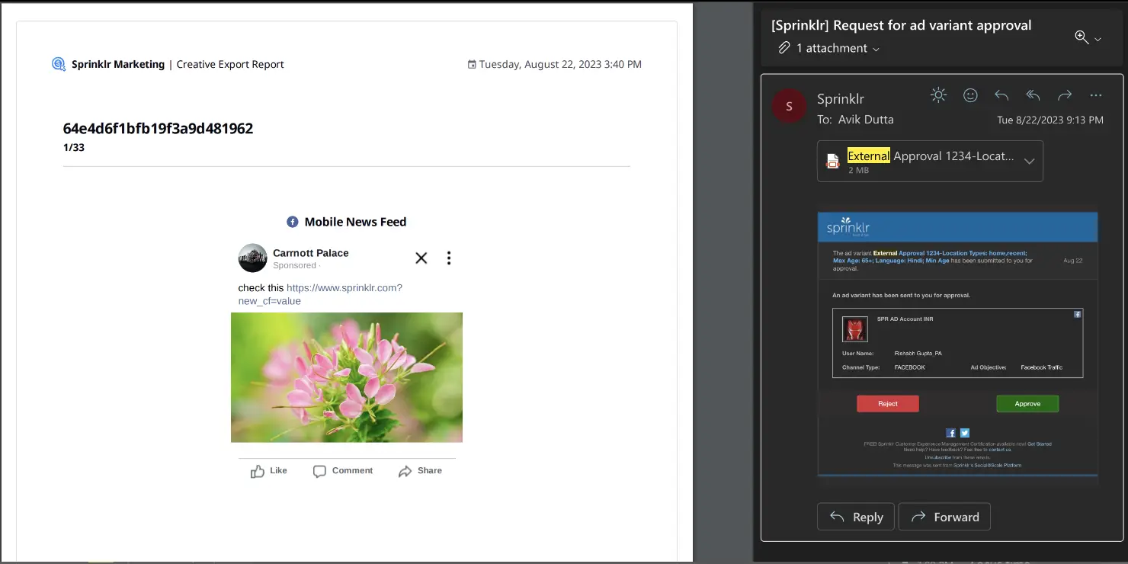Click the pink flower ad image
This screenshot has width=1128, height=564.
pos(347,377)
